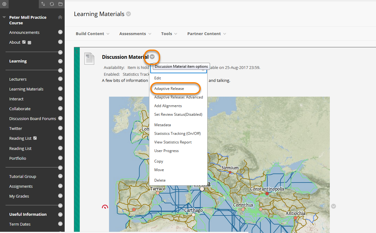
Task: Open Learning Materials sidebar link
Action: (26, 89)
